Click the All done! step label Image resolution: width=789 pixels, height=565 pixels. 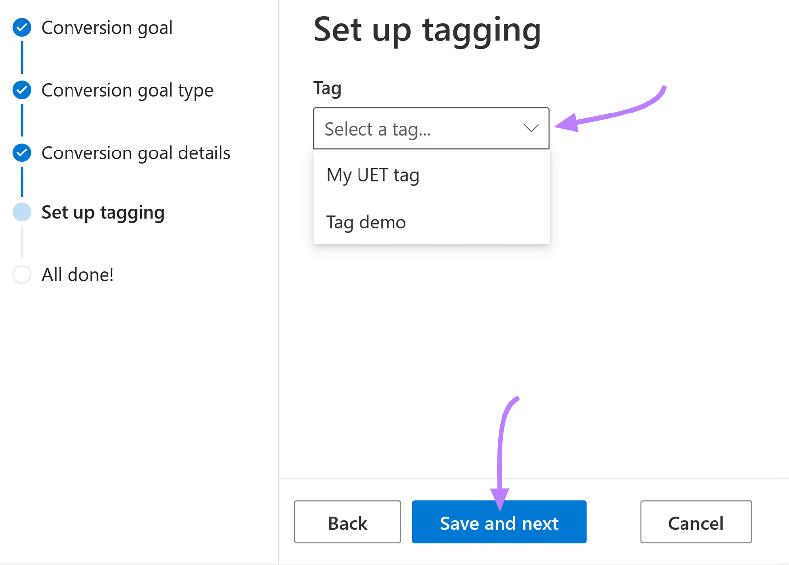click(78, 275)
